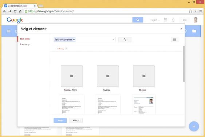This screenshot has width=205, height=137.
Task: Open the Google apps grid icon
Action: (x=166, y=20)
